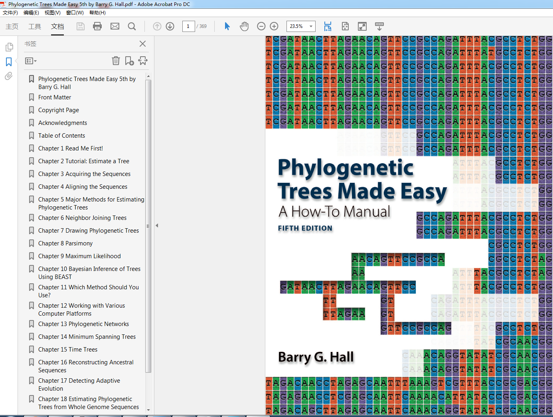Click the page number field
The image size is (553, 417).
(x=188, y=26)
